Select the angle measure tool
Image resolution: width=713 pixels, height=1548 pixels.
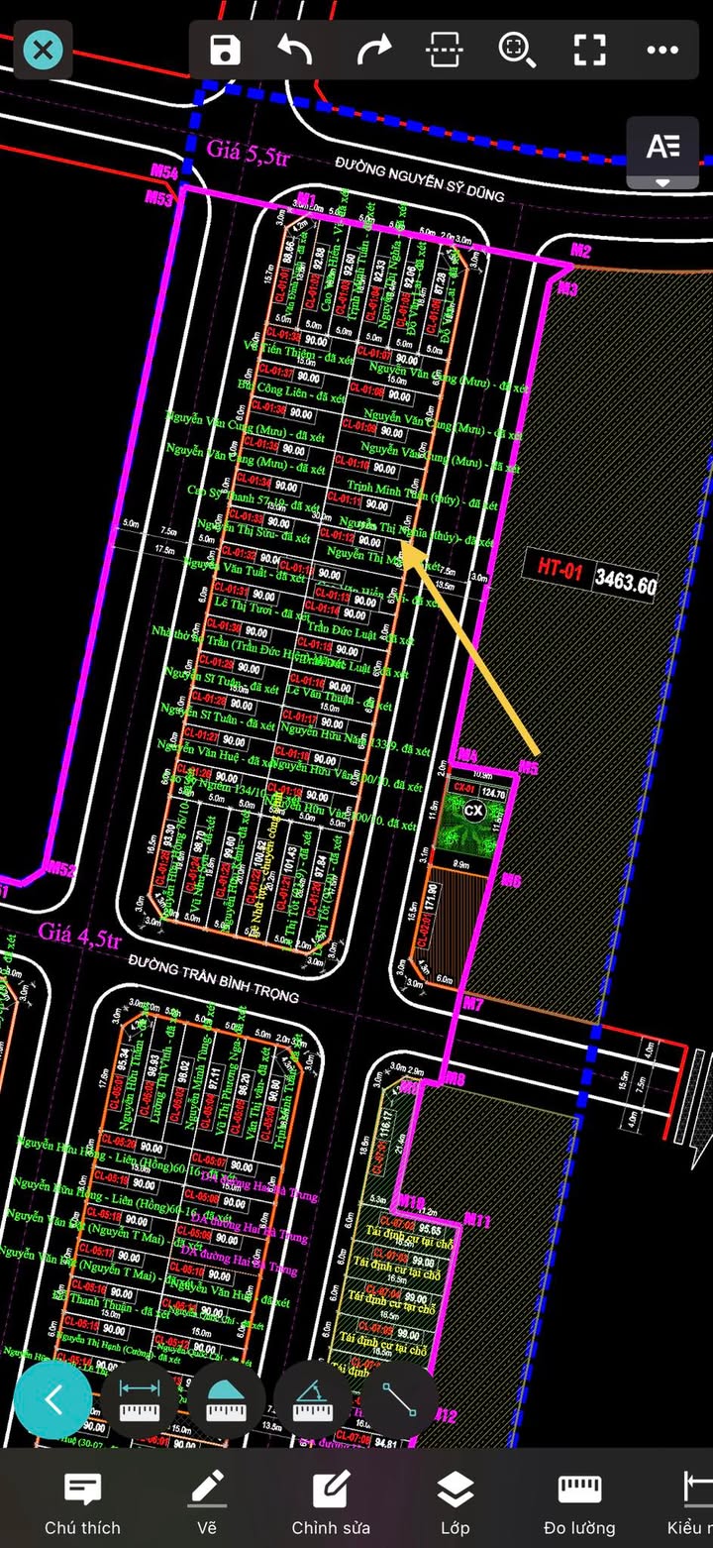(313, 1400)
